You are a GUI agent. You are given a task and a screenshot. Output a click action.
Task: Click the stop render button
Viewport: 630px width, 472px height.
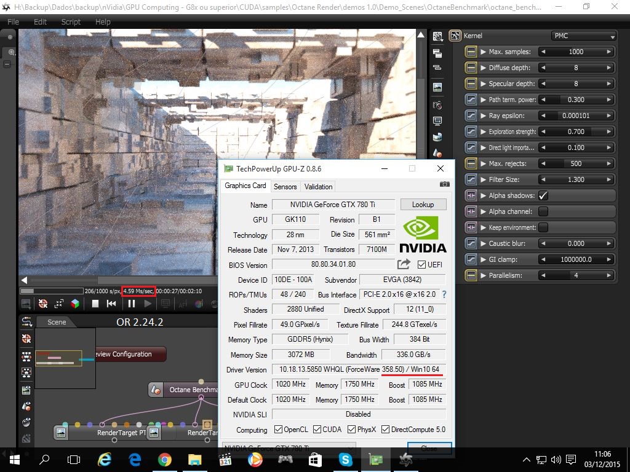click(x=95, y=304)
